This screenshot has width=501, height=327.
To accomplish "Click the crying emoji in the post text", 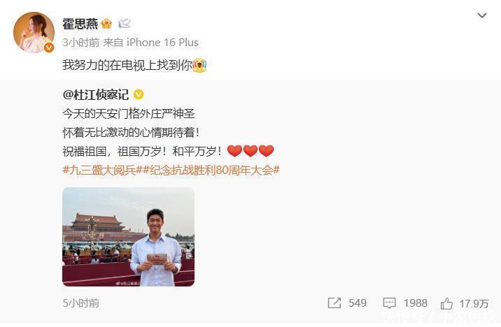I will 199,65.
